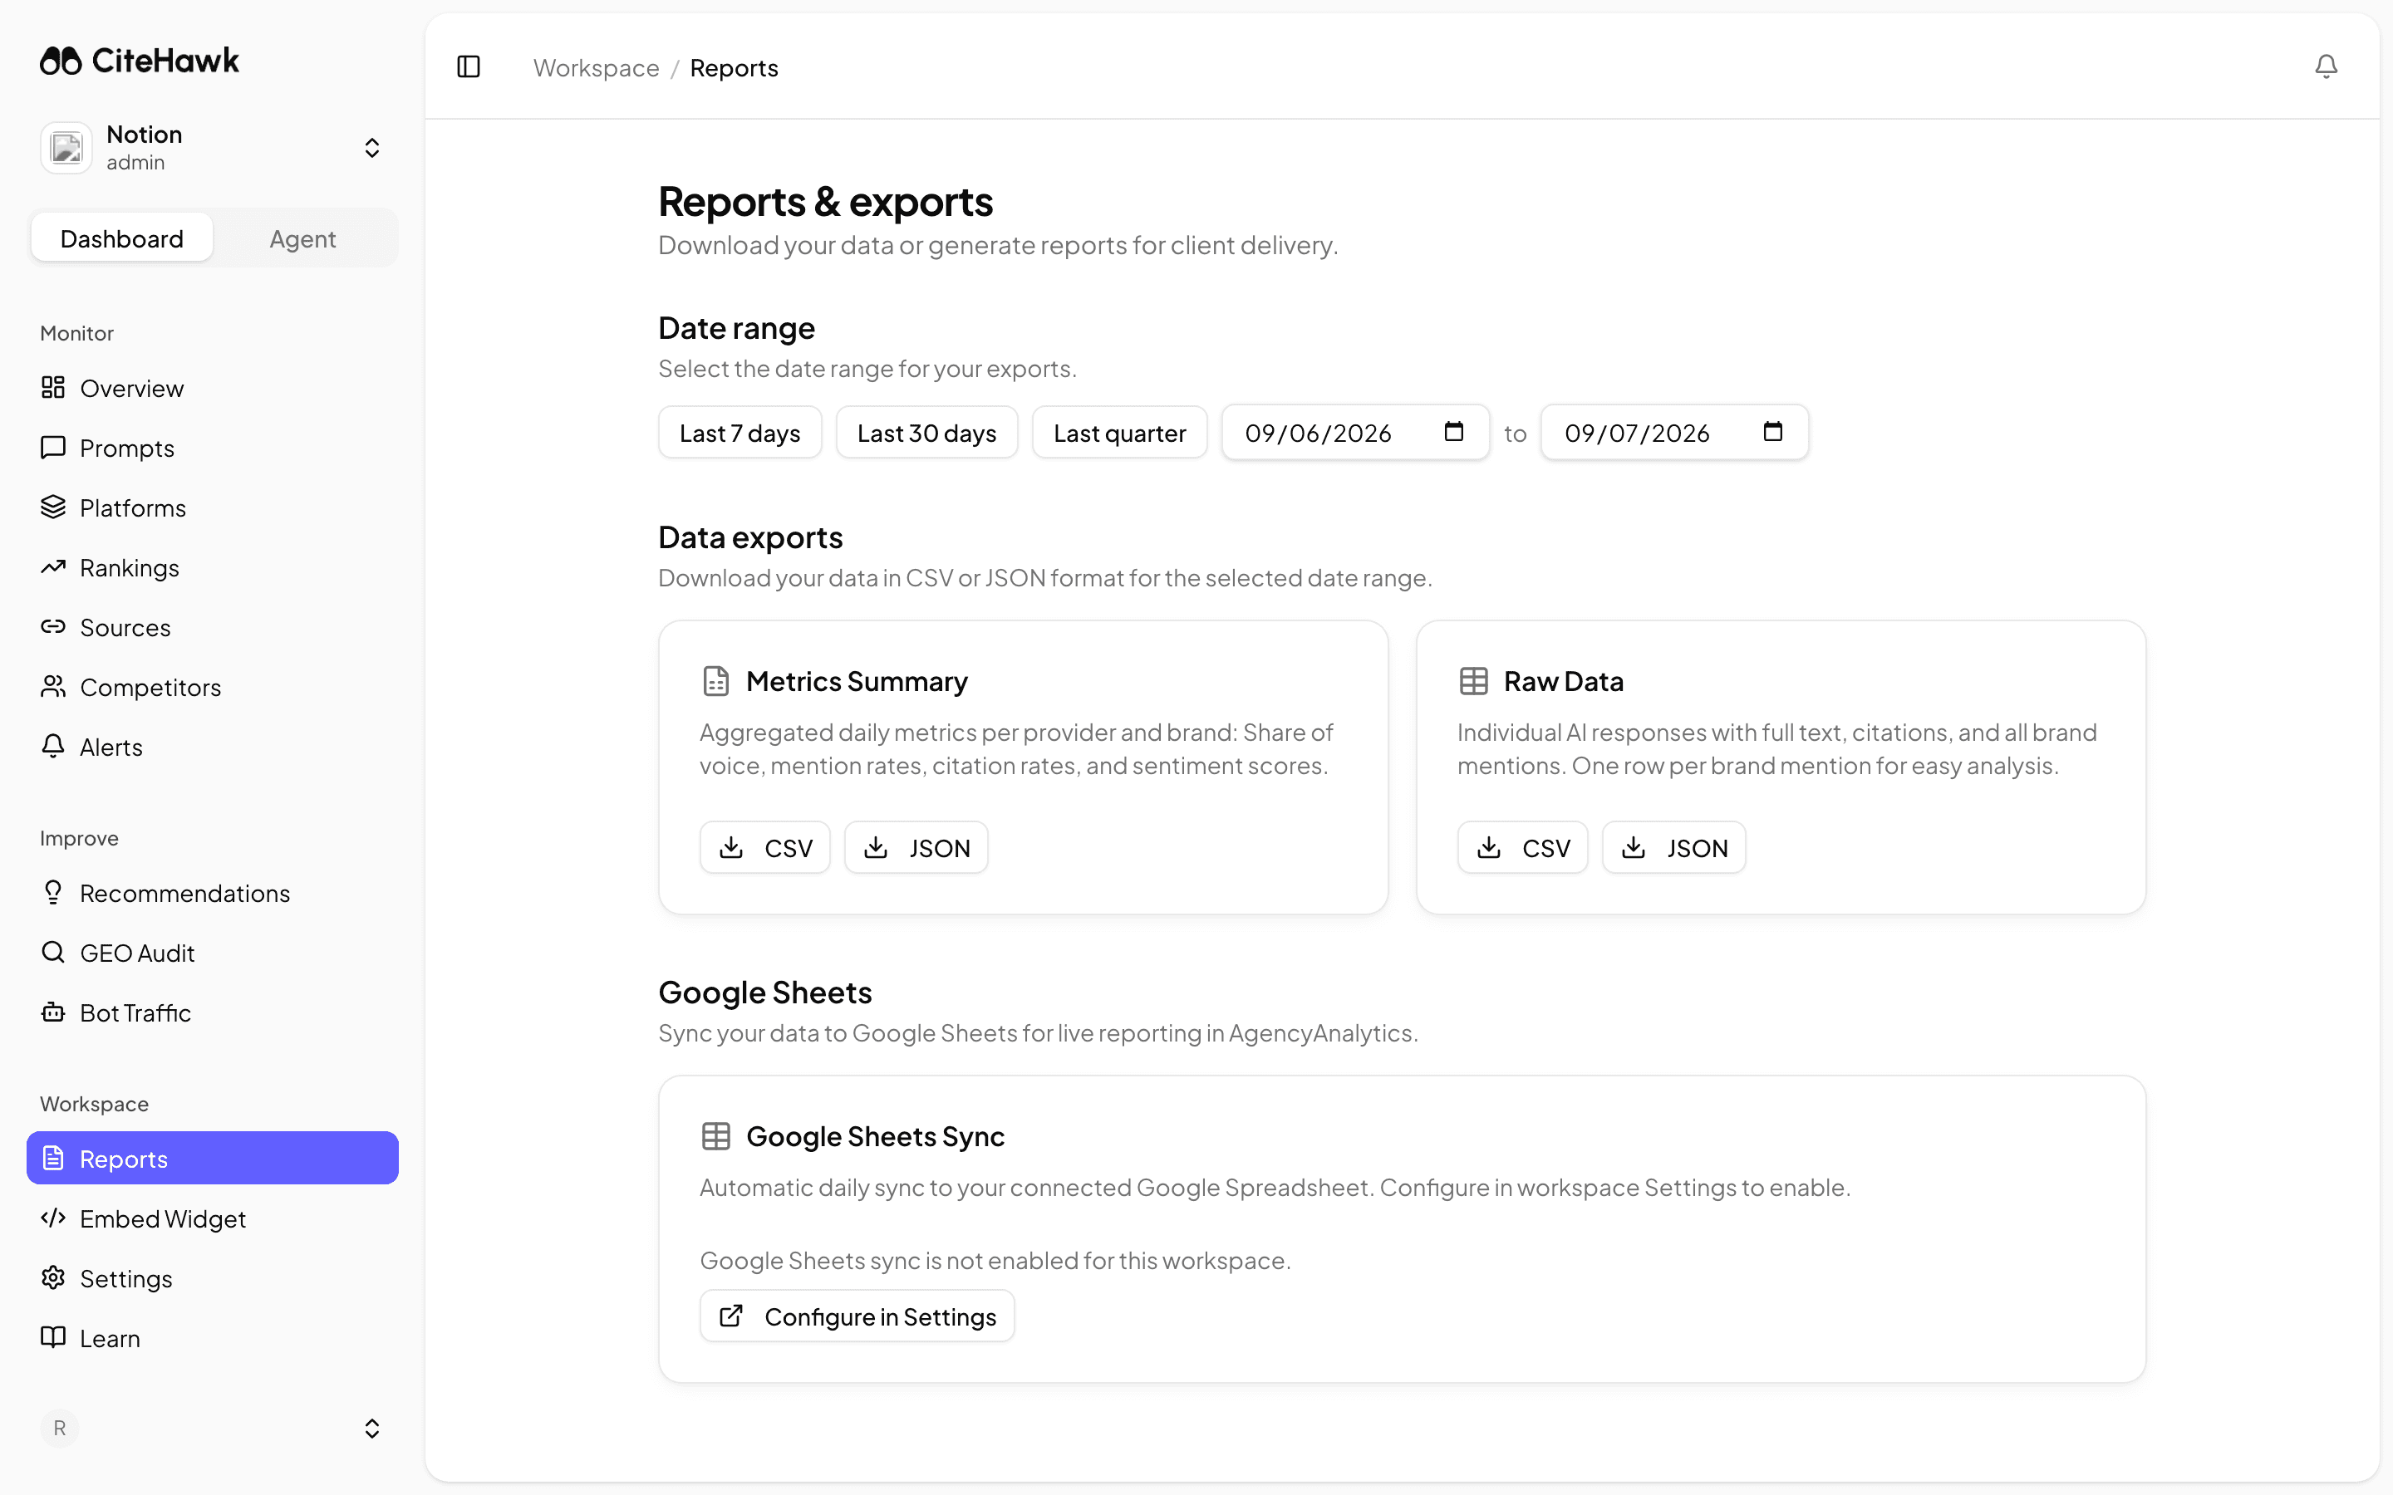Download Metrics Summary as CSV
The height and width of the screenshot is (1495, 2393).
point(765,847)
